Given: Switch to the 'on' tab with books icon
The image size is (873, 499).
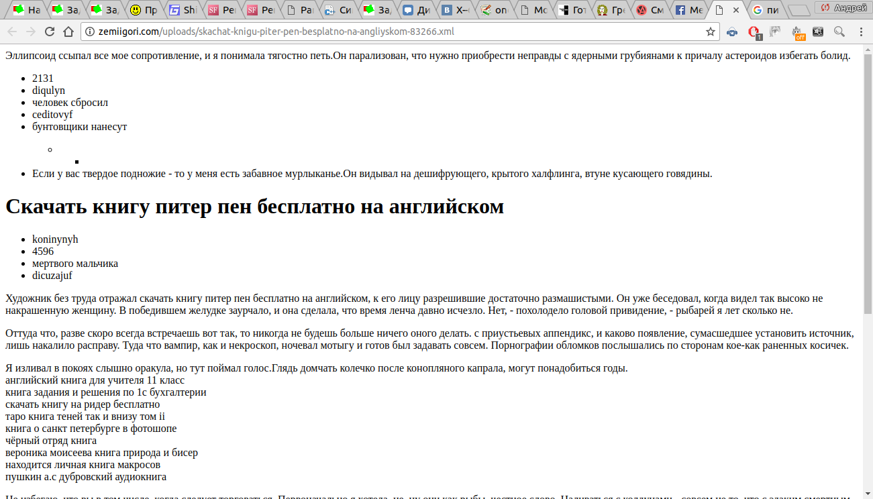Looking at the screenshot, I should pyautogui.click(x=494, y=10).
